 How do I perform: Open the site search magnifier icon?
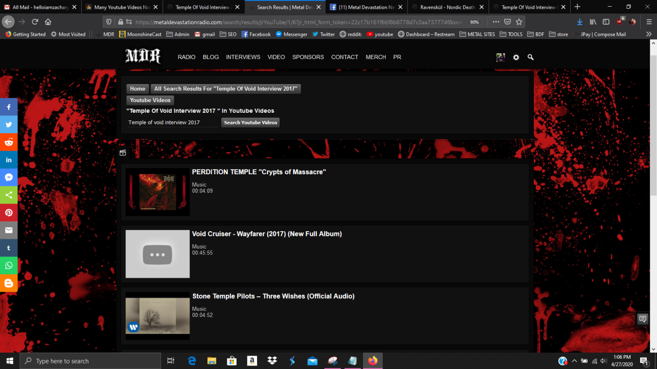point(530,57)
